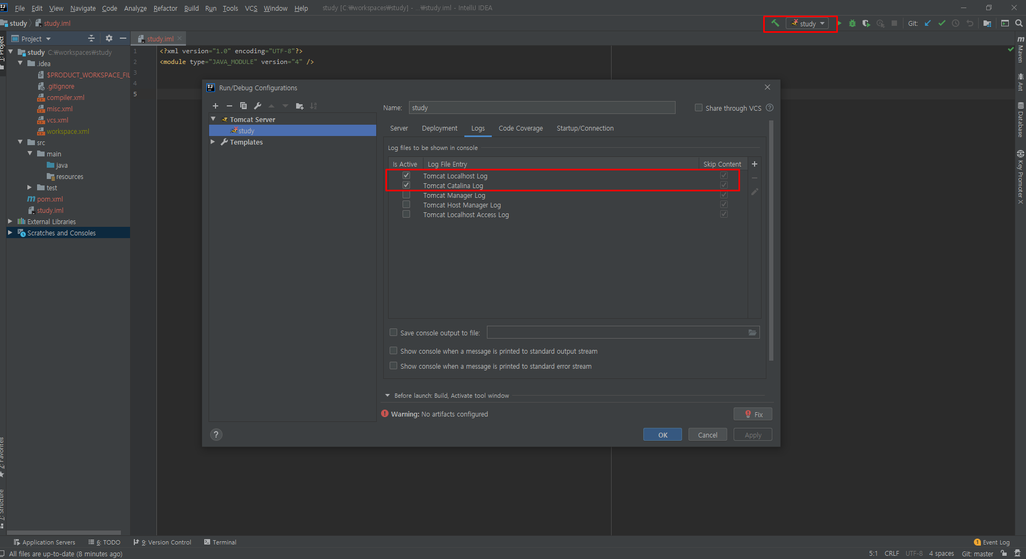Create new folder icon in configurations toolbar

pos(299,106)
